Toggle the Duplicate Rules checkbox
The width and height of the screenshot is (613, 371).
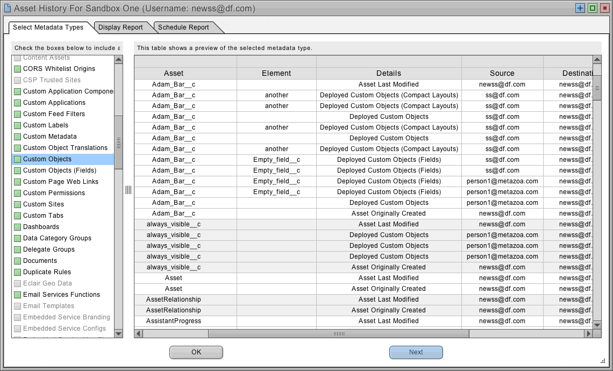18,272
